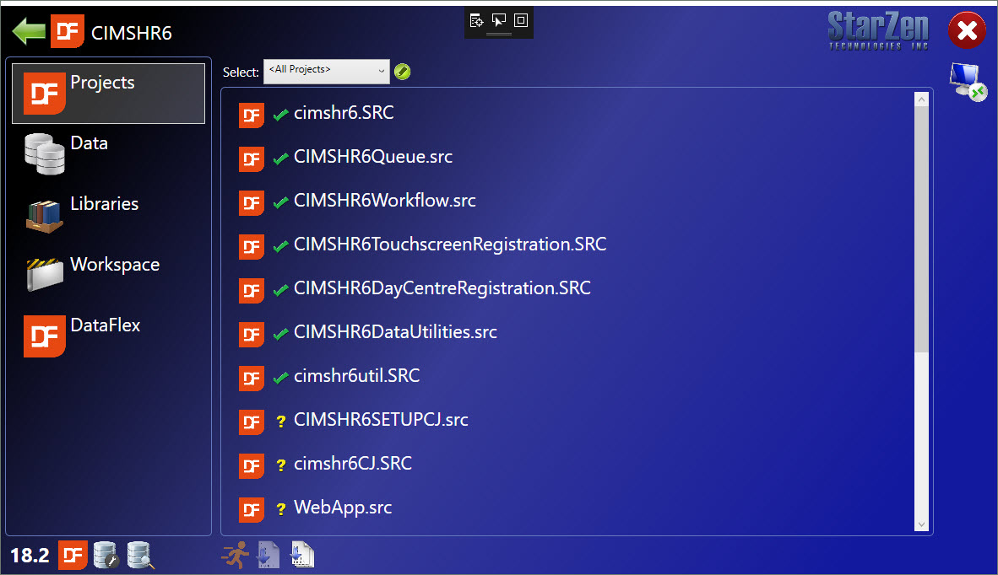Switch to the Projects section
The height and width of the screenshot is (575, 998).
[108, 94]
